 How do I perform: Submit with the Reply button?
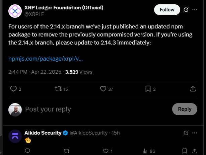[185, 109]
